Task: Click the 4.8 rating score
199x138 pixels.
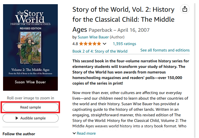Action: (75, 44)
